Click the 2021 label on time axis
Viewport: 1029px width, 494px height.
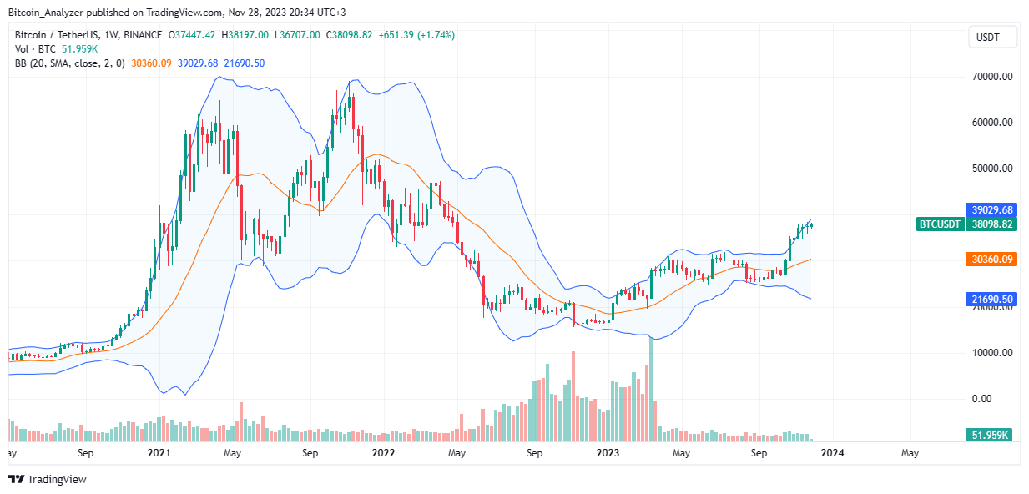tap(159, 453)
